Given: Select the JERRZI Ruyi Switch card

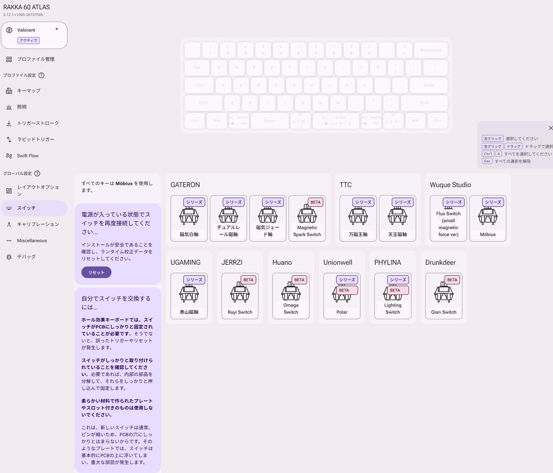Looking at the screenshot, I should tap(240, 296).
